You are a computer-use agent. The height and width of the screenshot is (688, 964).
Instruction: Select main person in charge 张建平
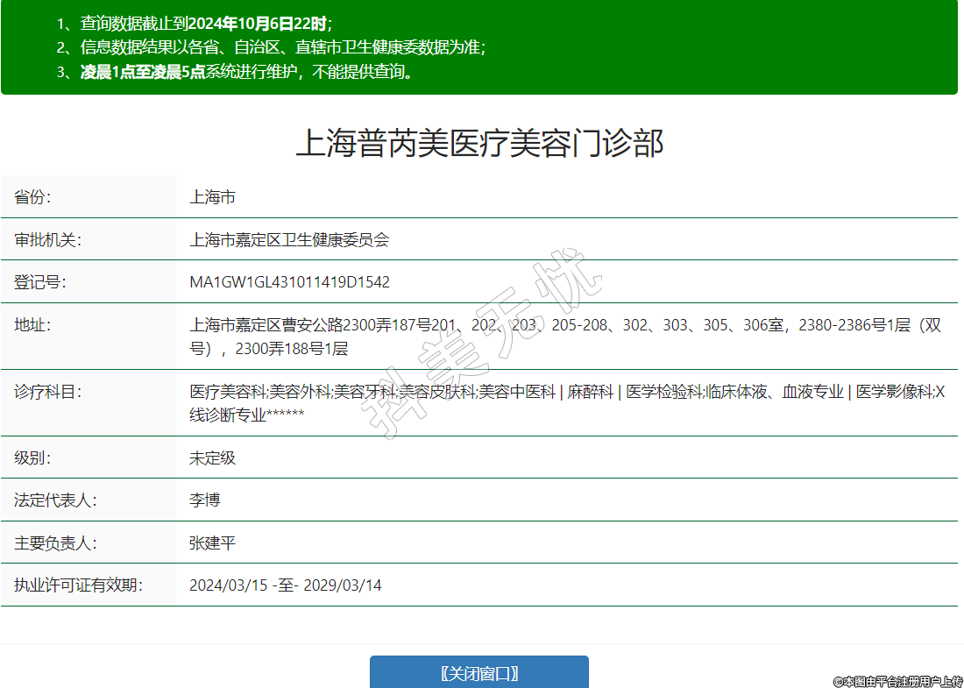pos(212,543)
